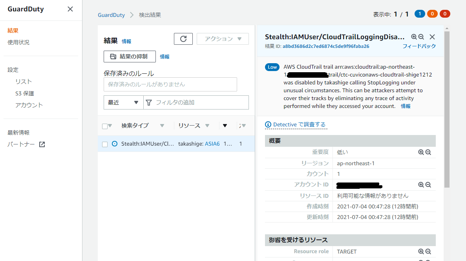This screenshot has height=261, width=466.
Task: Open 最新情報 in the sidebar
Action: click(18, 133)
